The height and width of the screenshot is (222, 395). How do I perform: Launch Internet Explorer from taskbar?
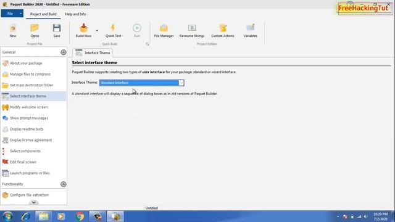coord(25,216)
